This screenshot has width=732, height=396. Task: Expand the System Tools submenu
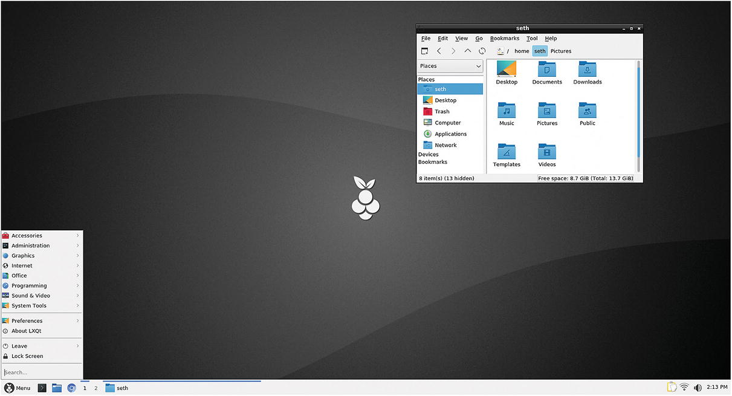41,305
